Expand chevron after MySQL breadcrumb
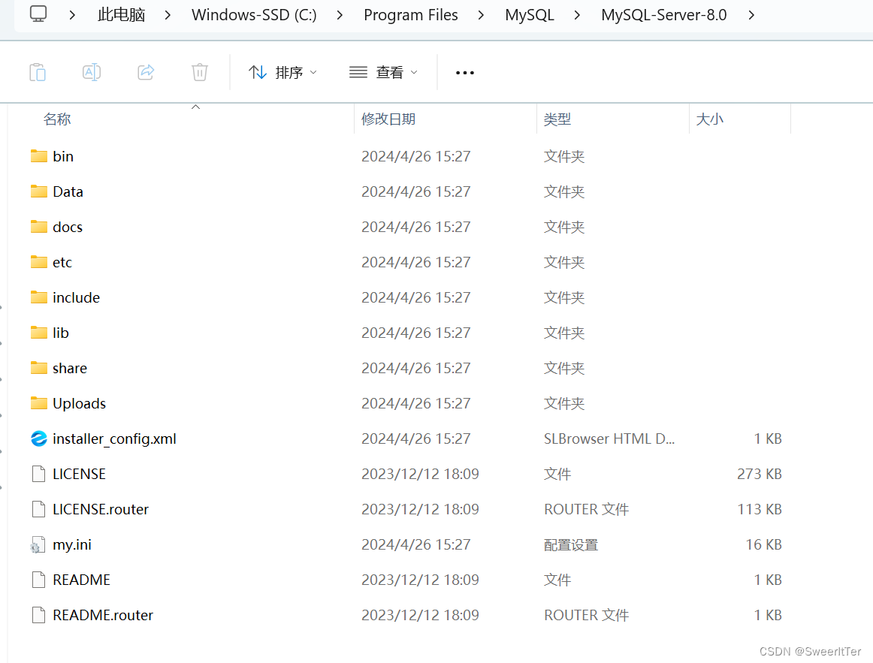 577,15
